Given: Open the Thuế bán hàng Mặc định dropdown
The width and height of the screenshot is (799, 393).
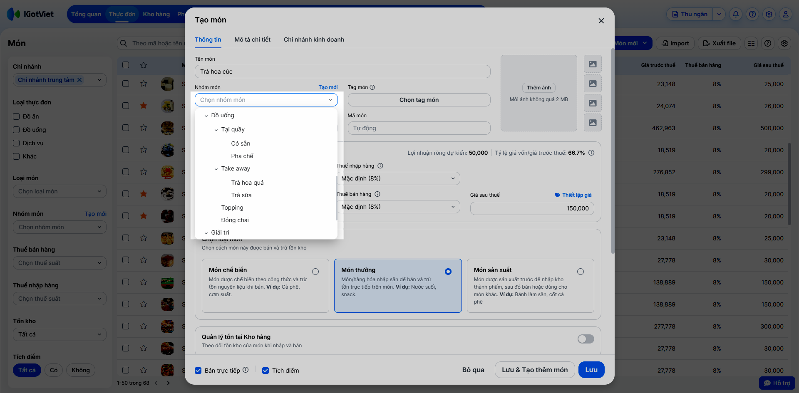Looking at the screenshot, I should coord(398,207).
